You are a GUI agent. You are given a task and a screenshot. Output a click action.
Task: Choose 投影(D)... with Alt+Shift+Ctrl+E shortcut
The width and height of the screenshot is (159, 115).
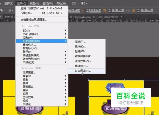[42, 13]
